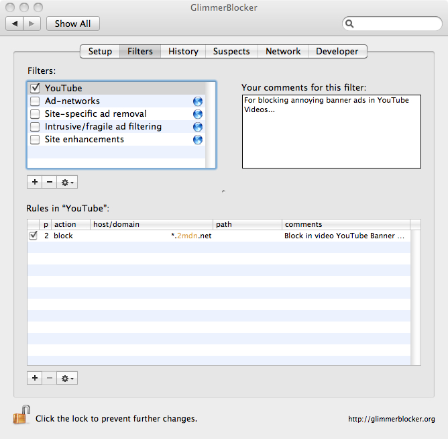Remove the selected filter with the minus button
The height and width of the screenshot is (439, 448).
pos(50,182)
